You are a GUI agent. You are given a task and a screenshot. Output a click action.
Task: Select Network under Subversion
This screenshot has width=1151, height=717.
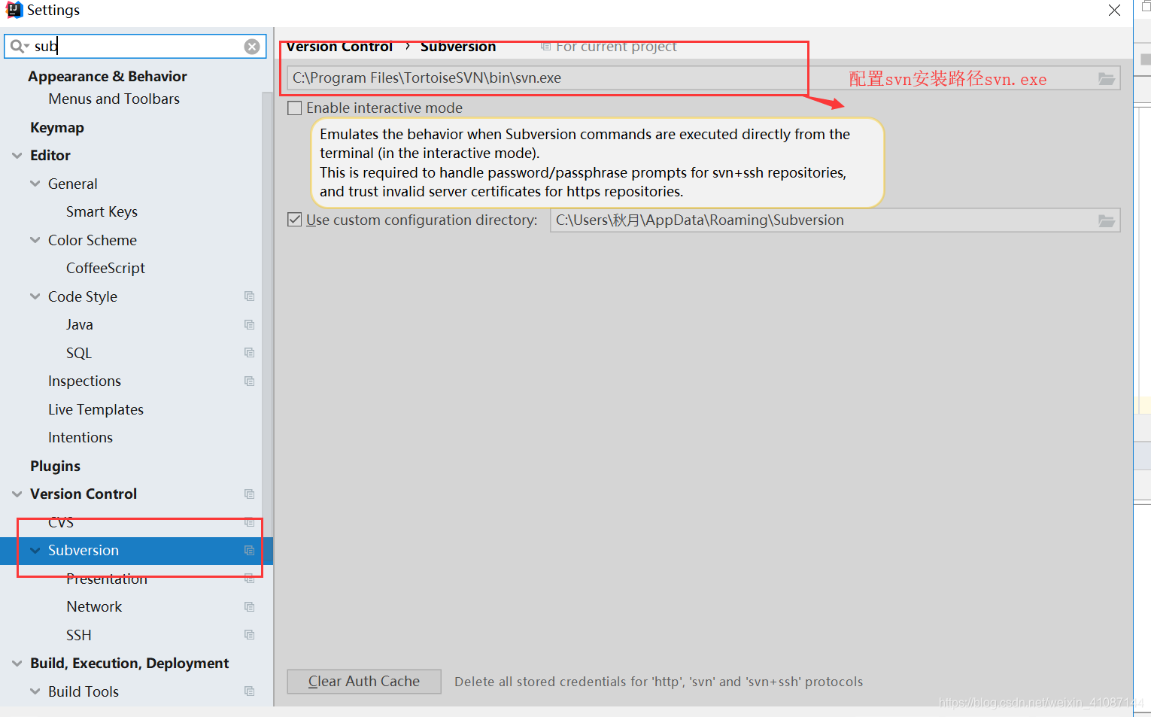click(x=94, y=607)
